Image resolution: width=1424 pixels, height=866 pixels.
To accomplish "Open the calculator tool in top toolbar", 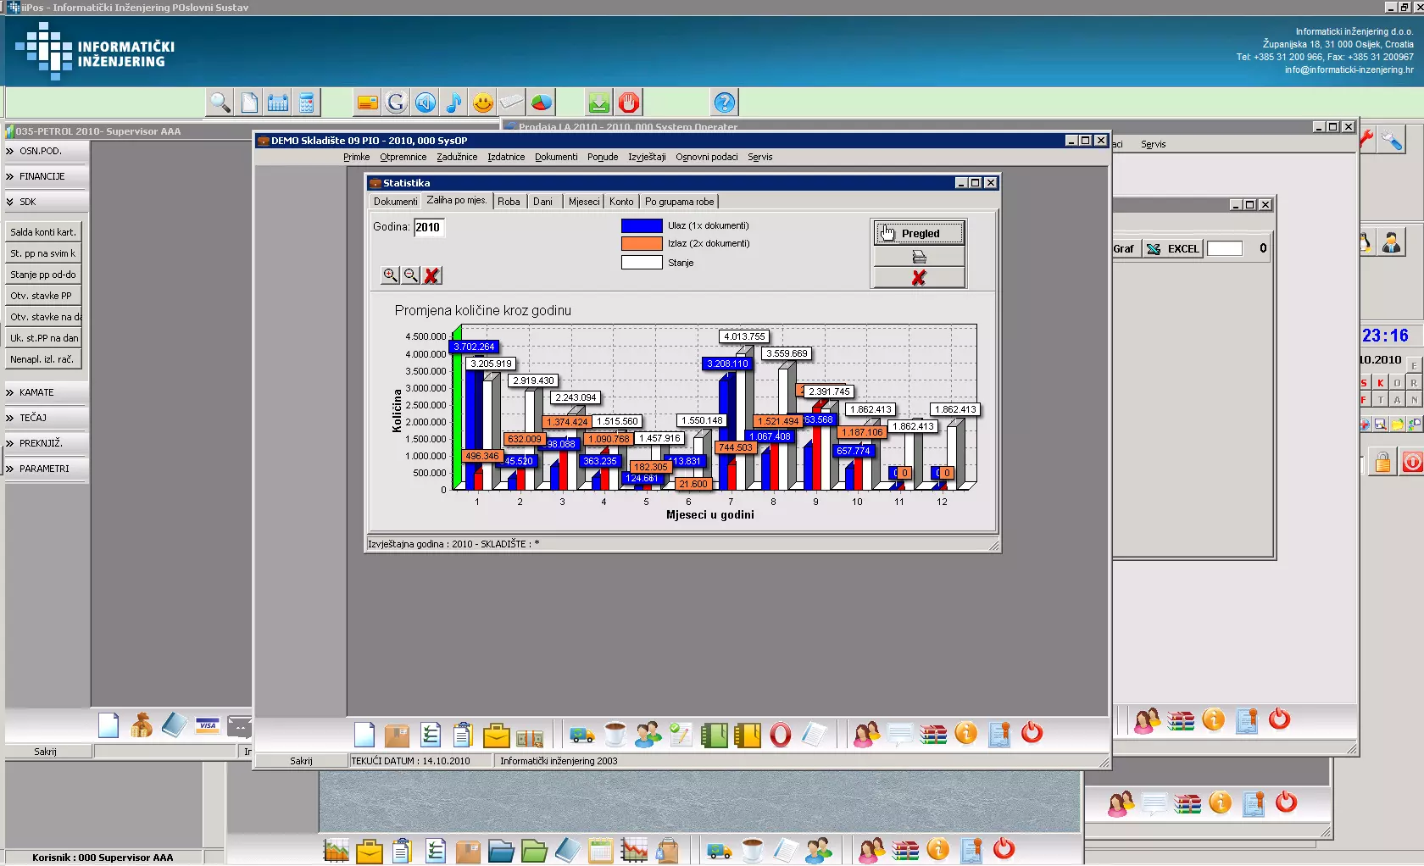I will point(307,103).
